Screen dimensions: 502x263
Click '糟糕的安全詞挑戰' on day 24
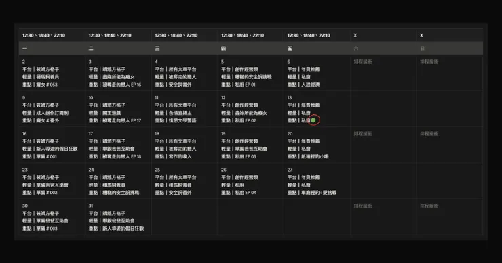(121, 193)
